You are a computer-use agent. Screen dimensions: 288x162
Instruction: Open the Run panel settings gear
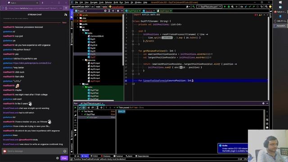263,103
